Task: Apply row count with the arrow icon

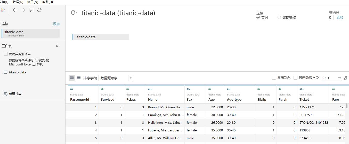Action: point(340,78)
